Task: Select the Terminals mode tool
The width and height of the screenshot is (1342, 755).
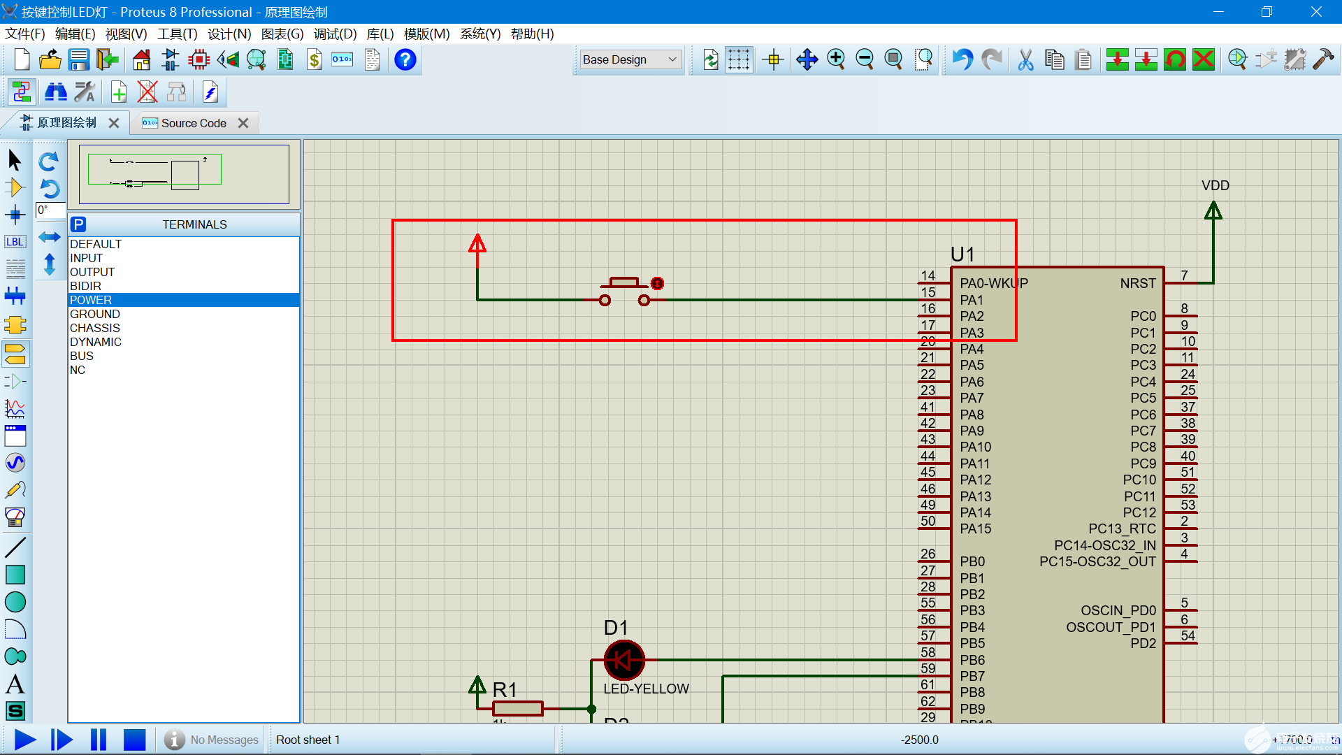Action: [15, 353]
